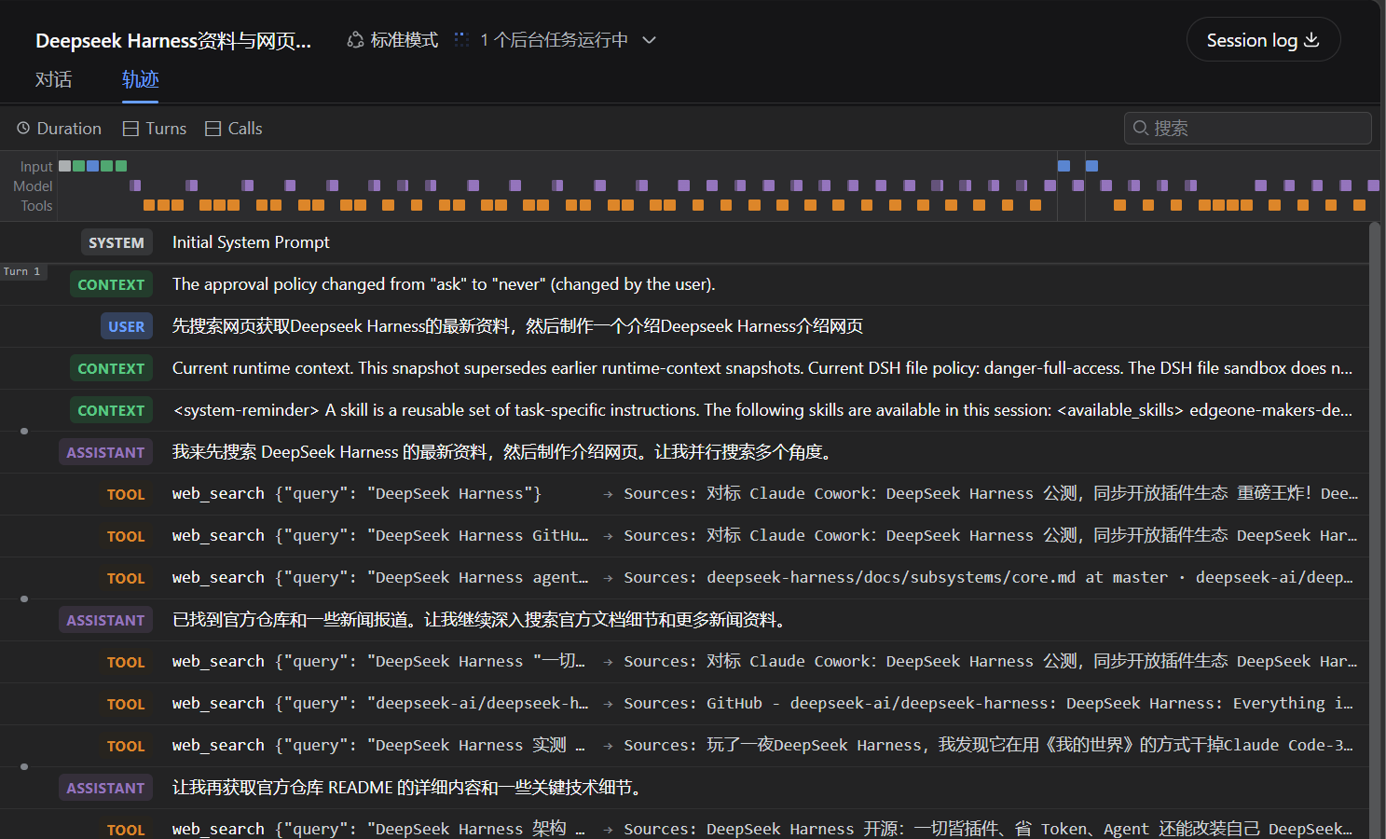1386x839 pixels.
Task: Open the CONTEXT Current runtime context row
Action: coord(684,368)
